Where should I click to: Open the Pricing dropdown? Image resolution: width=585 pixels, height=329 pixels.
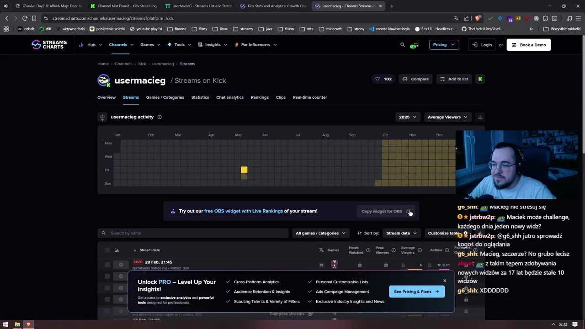pos(444,45)
